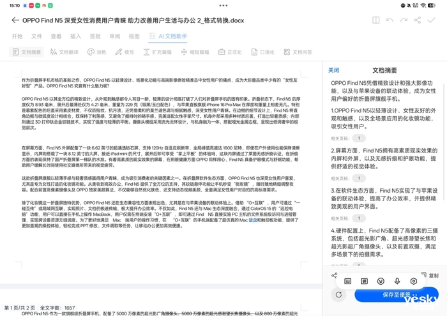Tap the back arrow beside the document title

coord(15,20)
